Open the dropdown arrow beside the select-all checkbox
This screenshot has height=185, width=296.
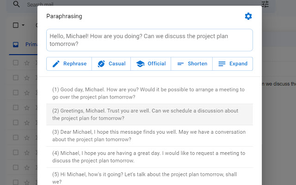click(x=24, y=25)
